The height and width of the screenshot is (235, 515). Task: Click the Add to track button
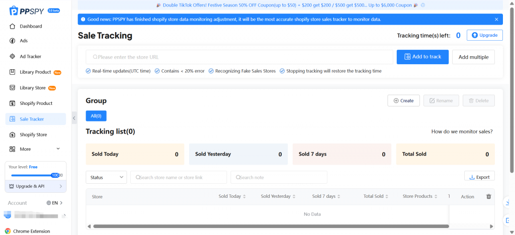pyautogui.click(x=422, y=57)
